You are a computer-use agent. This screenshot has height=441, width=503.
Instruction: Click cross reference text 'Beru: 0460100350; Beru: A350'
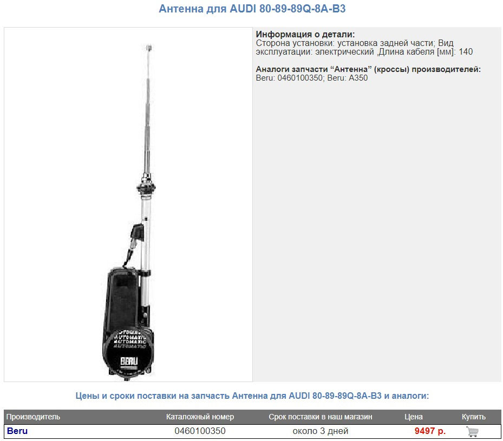point(311,78)
